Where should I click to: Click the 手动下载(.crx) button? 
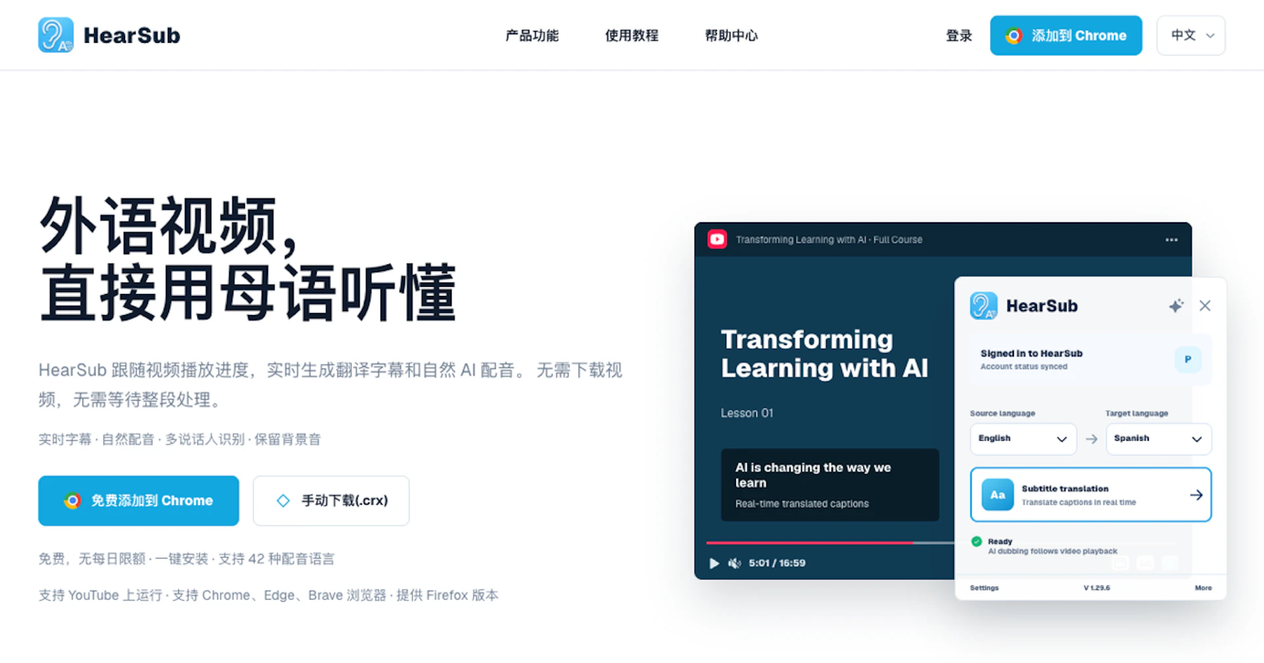pyautogui.click(x=331, y=501)
